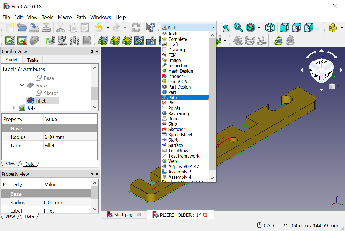The image size is (345, 231).
Task: Click the Print icon
Action: [x=46, y=27]
